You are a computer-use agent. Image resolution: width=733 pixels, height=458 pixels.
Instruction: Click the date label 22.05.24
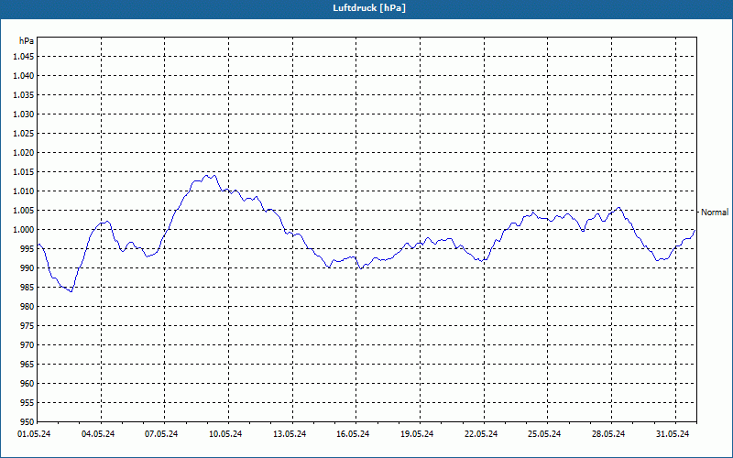[481, 434]
